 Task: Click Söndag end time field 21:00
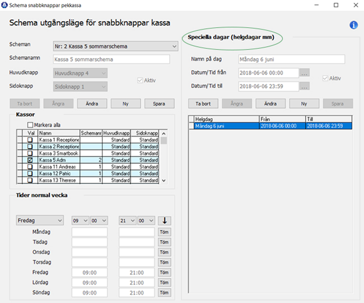coord(137,293)
